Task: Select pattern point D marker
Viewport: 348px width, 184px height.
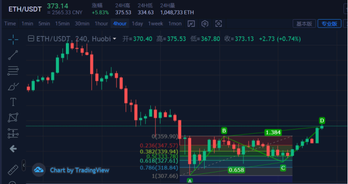Action: (322, 121)
